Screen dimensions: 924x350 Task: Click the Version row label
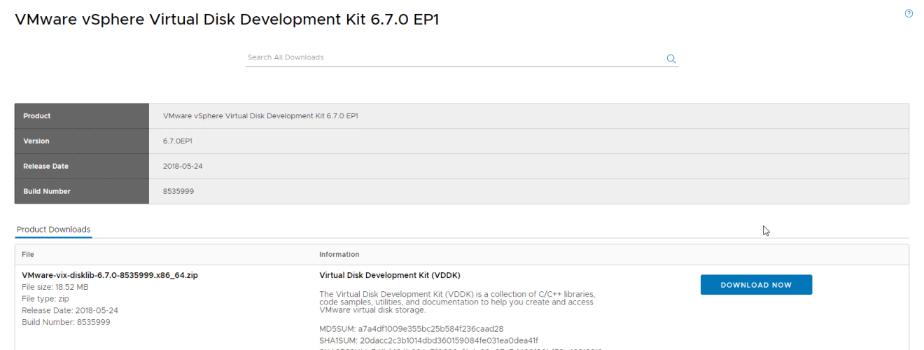click(36, 141)
